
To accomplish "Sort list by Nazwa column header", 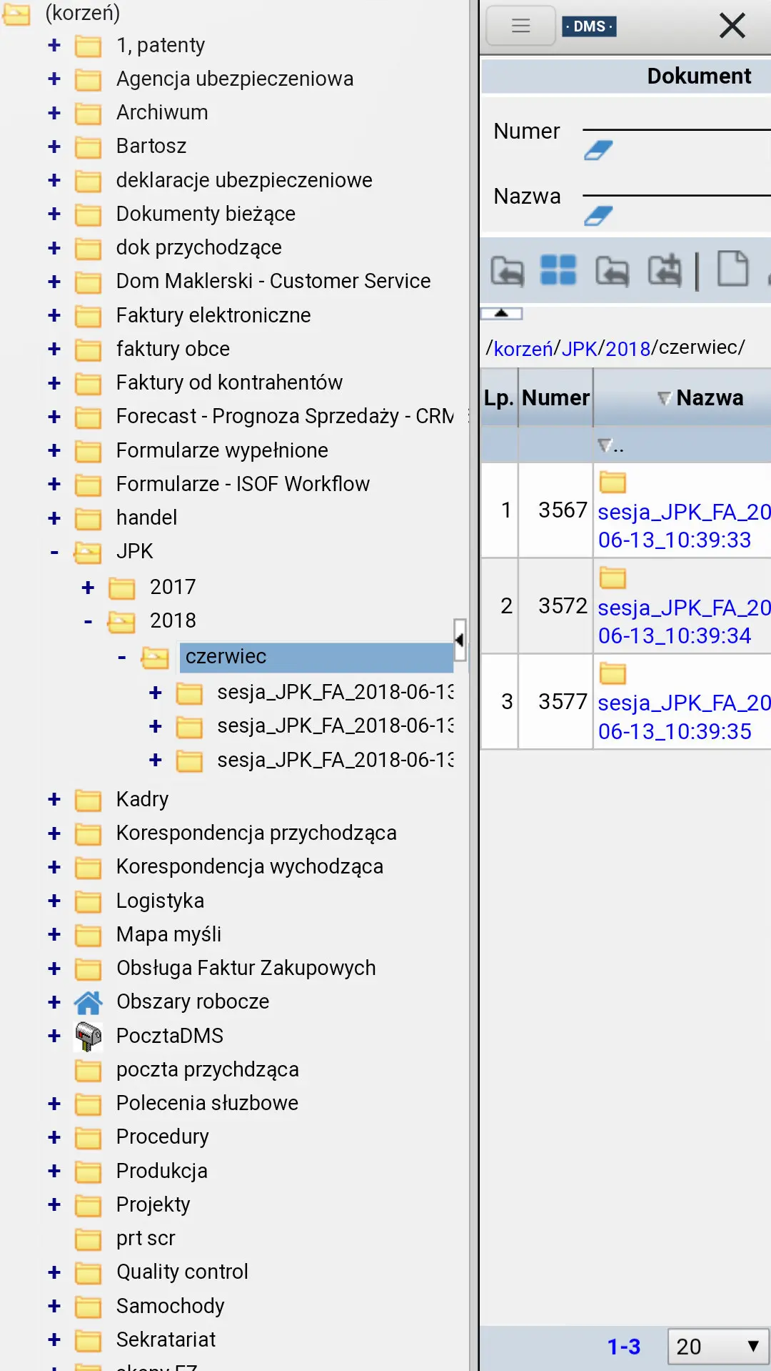I will point(709,398).
